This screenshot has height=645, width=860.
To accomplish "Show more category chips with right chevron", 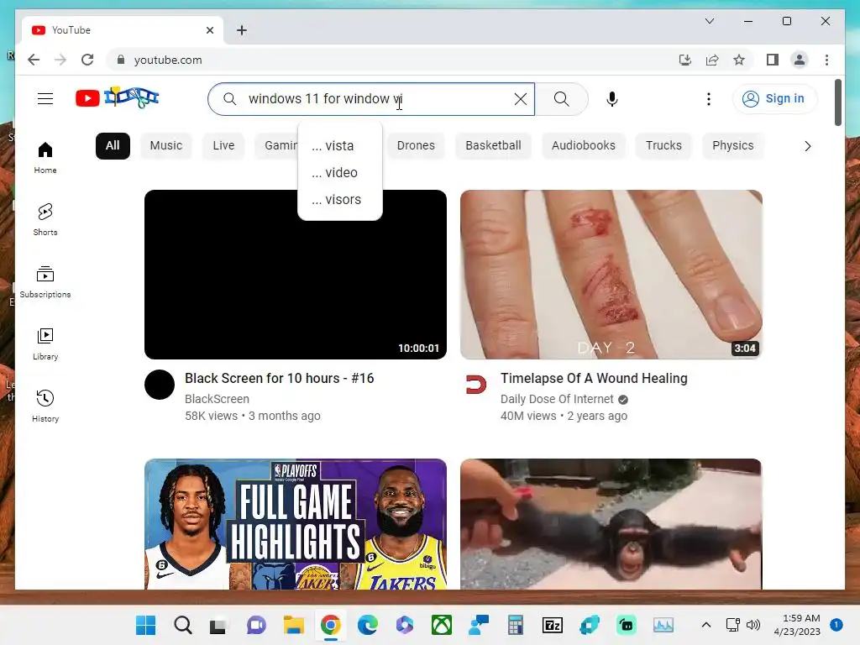I will [x=807, y=146].
